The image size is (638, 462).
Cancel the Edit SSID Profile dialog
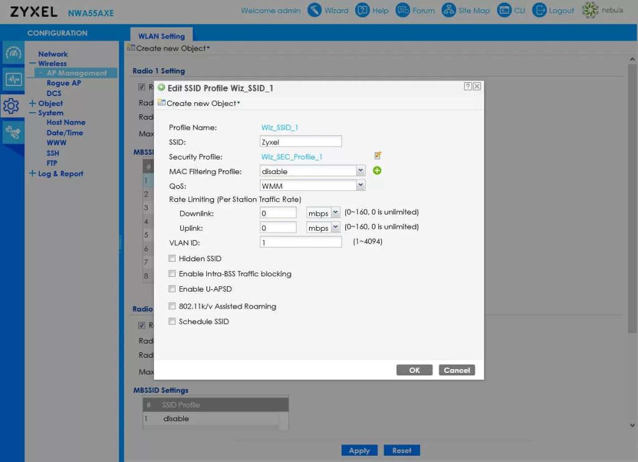[x=457, y=370]
